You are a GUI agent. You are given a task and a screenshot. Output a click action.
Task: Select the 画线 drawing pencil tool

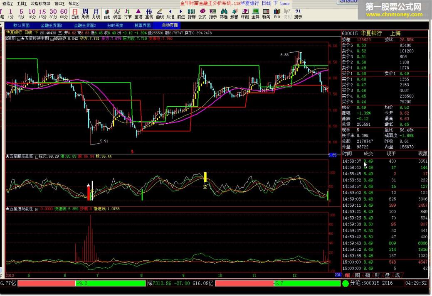[160, 14]
